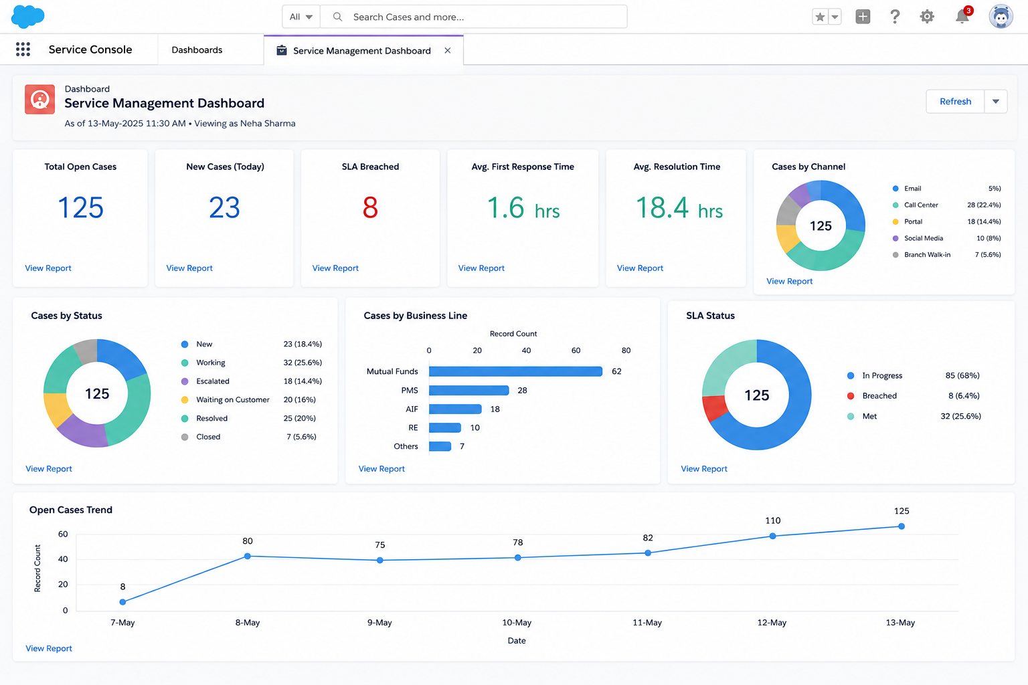Open the All search scope dropdown
The image size is (1028, 685).
[x=301, y=17]
